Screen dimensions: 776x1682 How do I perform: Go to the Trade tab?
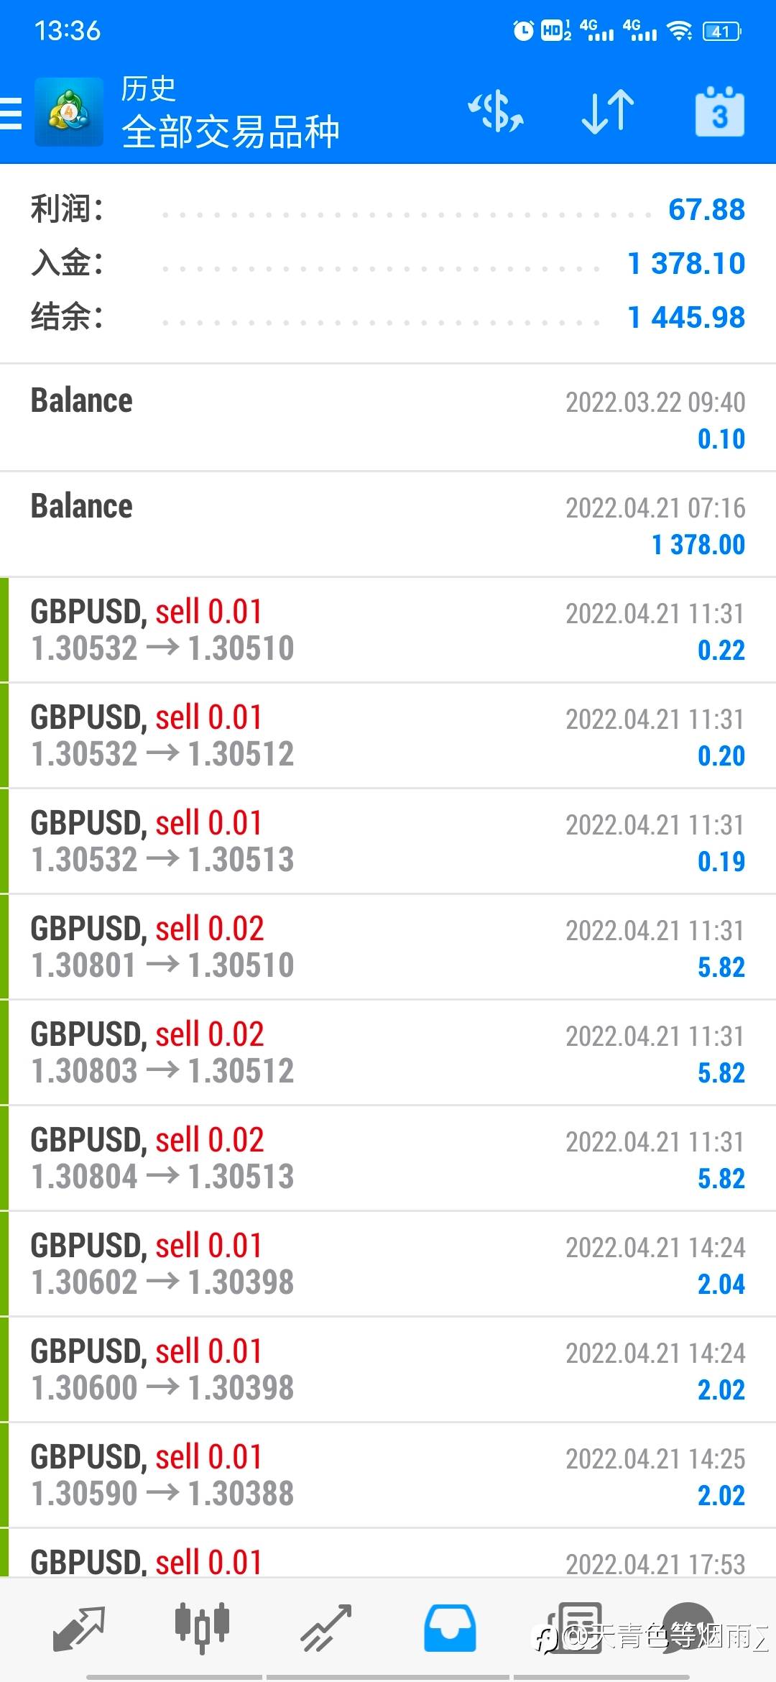[325, 1627]
